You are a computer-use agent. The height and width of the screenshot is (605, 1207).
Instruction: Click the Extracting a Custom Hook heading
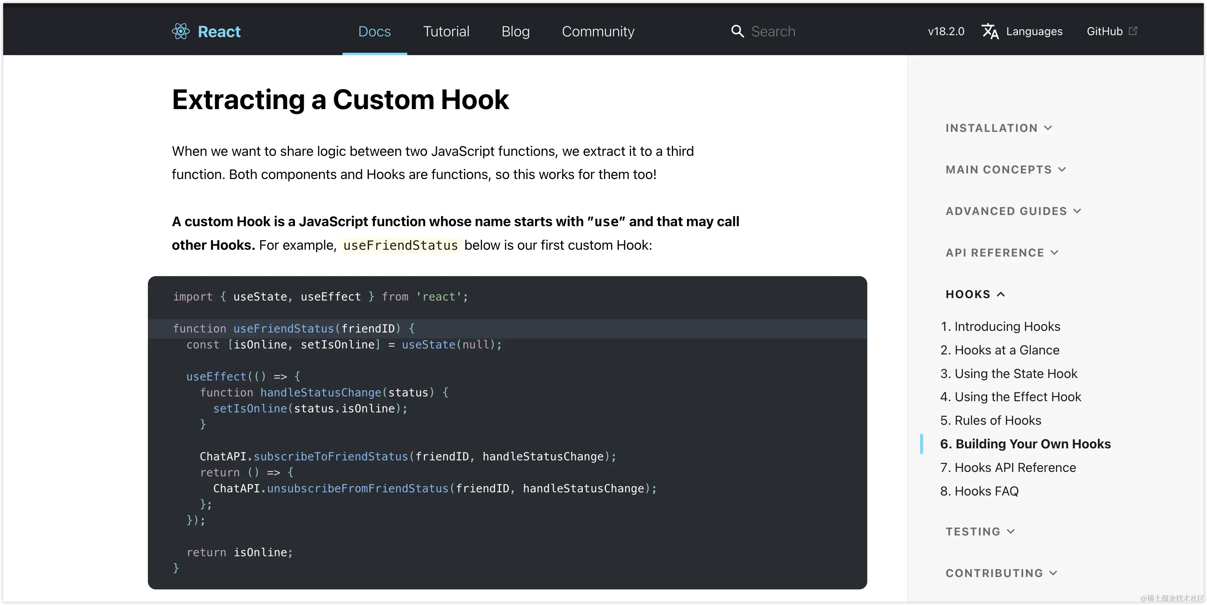click(x=340, y=100)
